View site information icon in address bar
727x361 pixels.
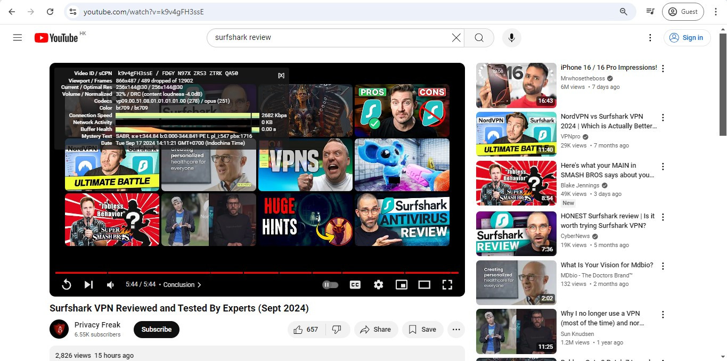coord(73,12)
